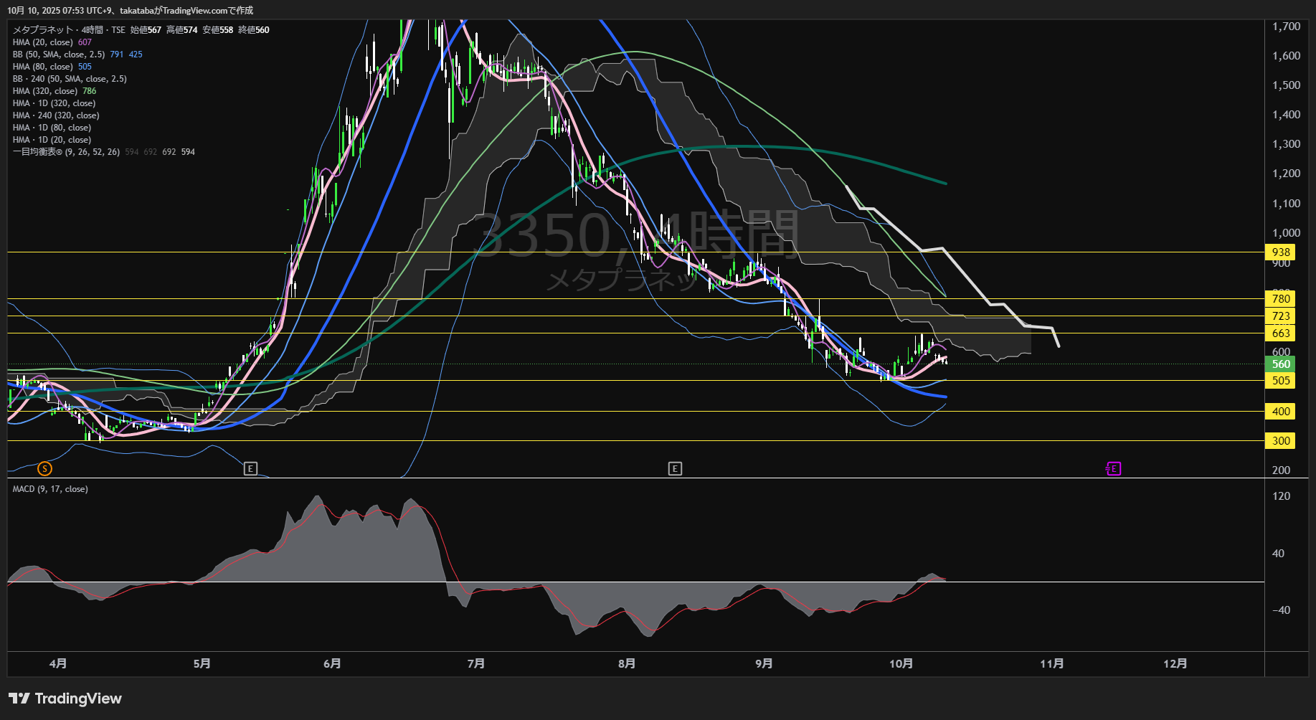Click the 10月 label on time axis
The image size is (1316, 720).
901,664
